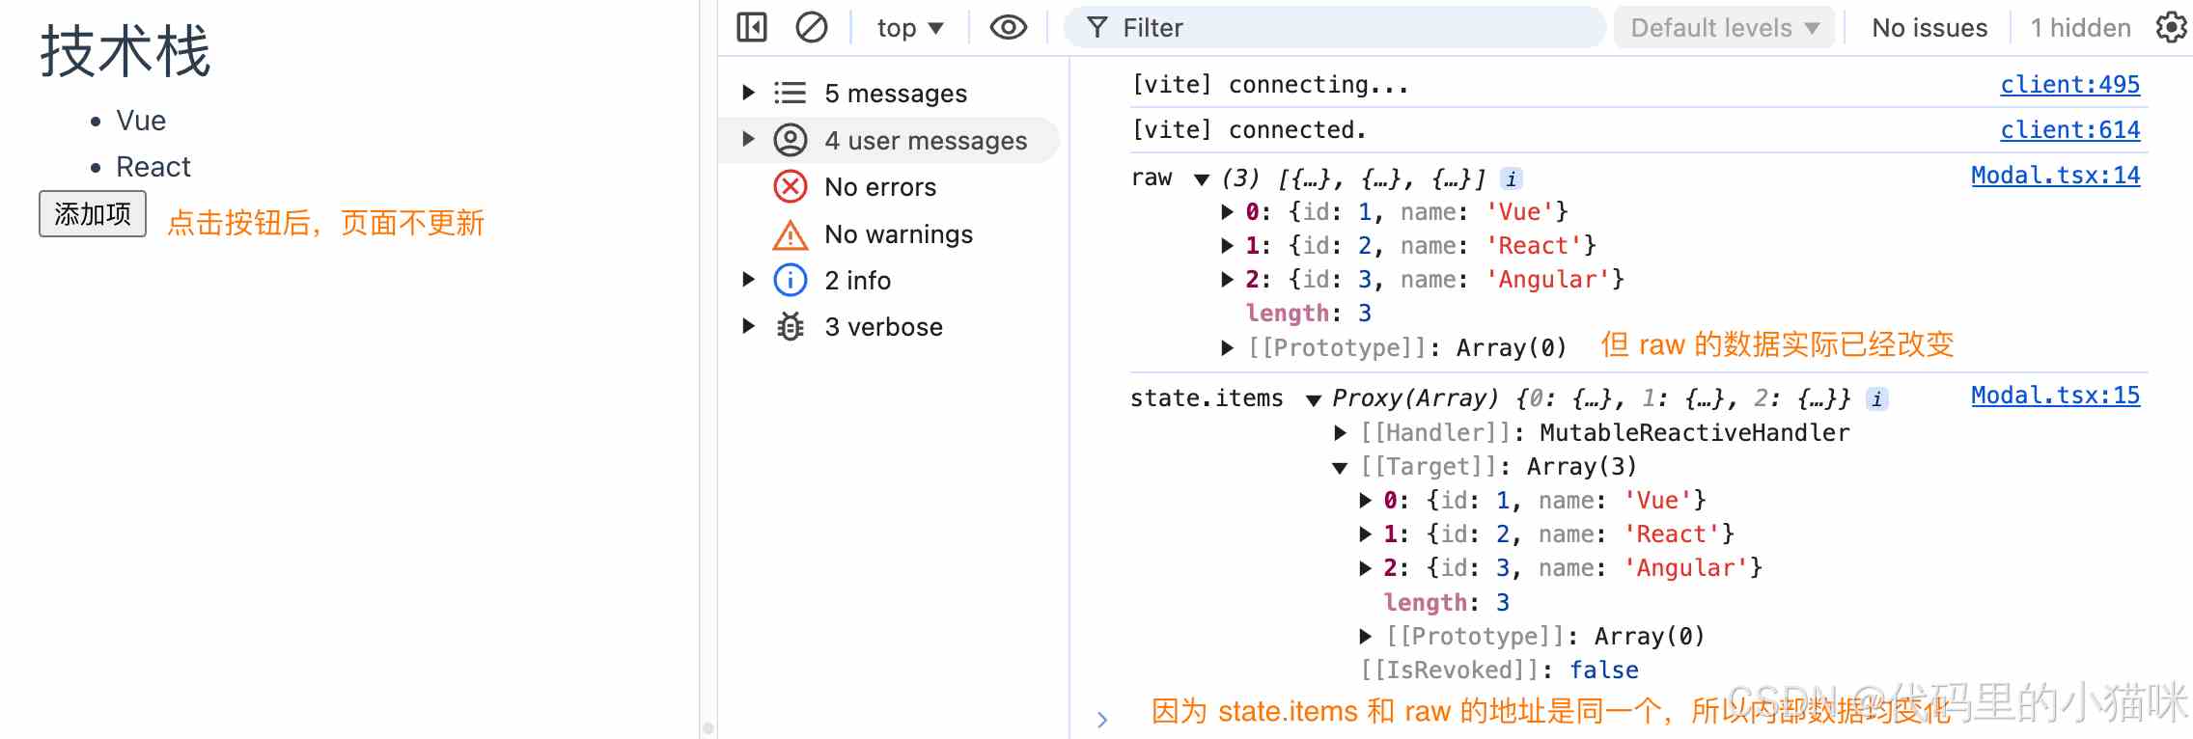Image resolution: width=2193 pixels, height=739 pixels.
Task: Click the blue info circle icon
Action: (x=790, y=280)
